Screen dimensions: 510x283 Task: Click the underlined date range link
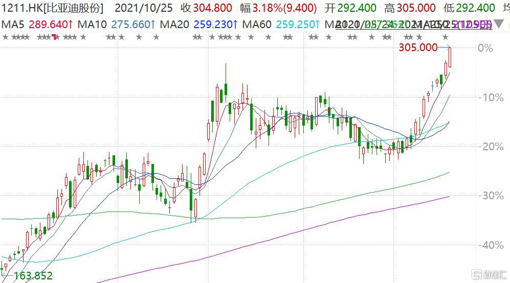[x=414, y=25]
